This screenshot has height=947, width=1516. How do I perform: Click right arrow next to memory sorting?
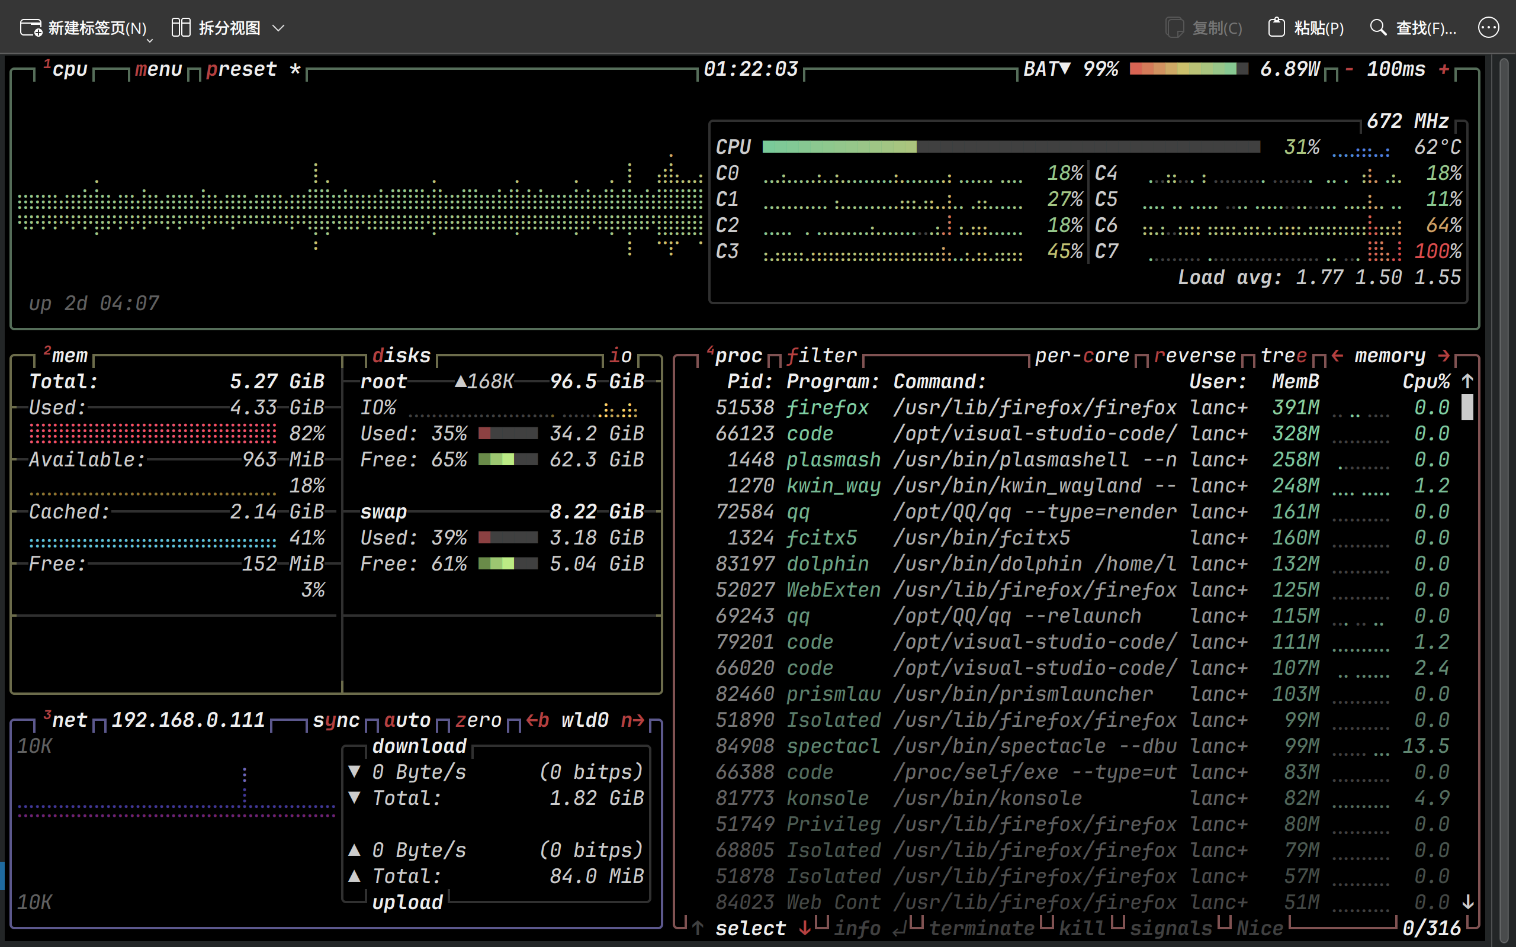click(1444, 356)
